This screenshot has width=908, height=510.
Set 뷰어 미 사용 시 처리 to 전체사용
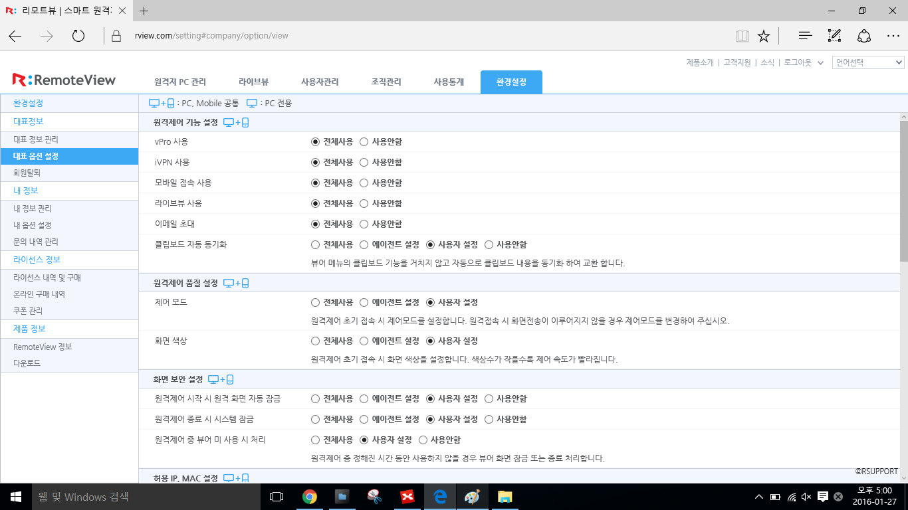pos(315,440)
